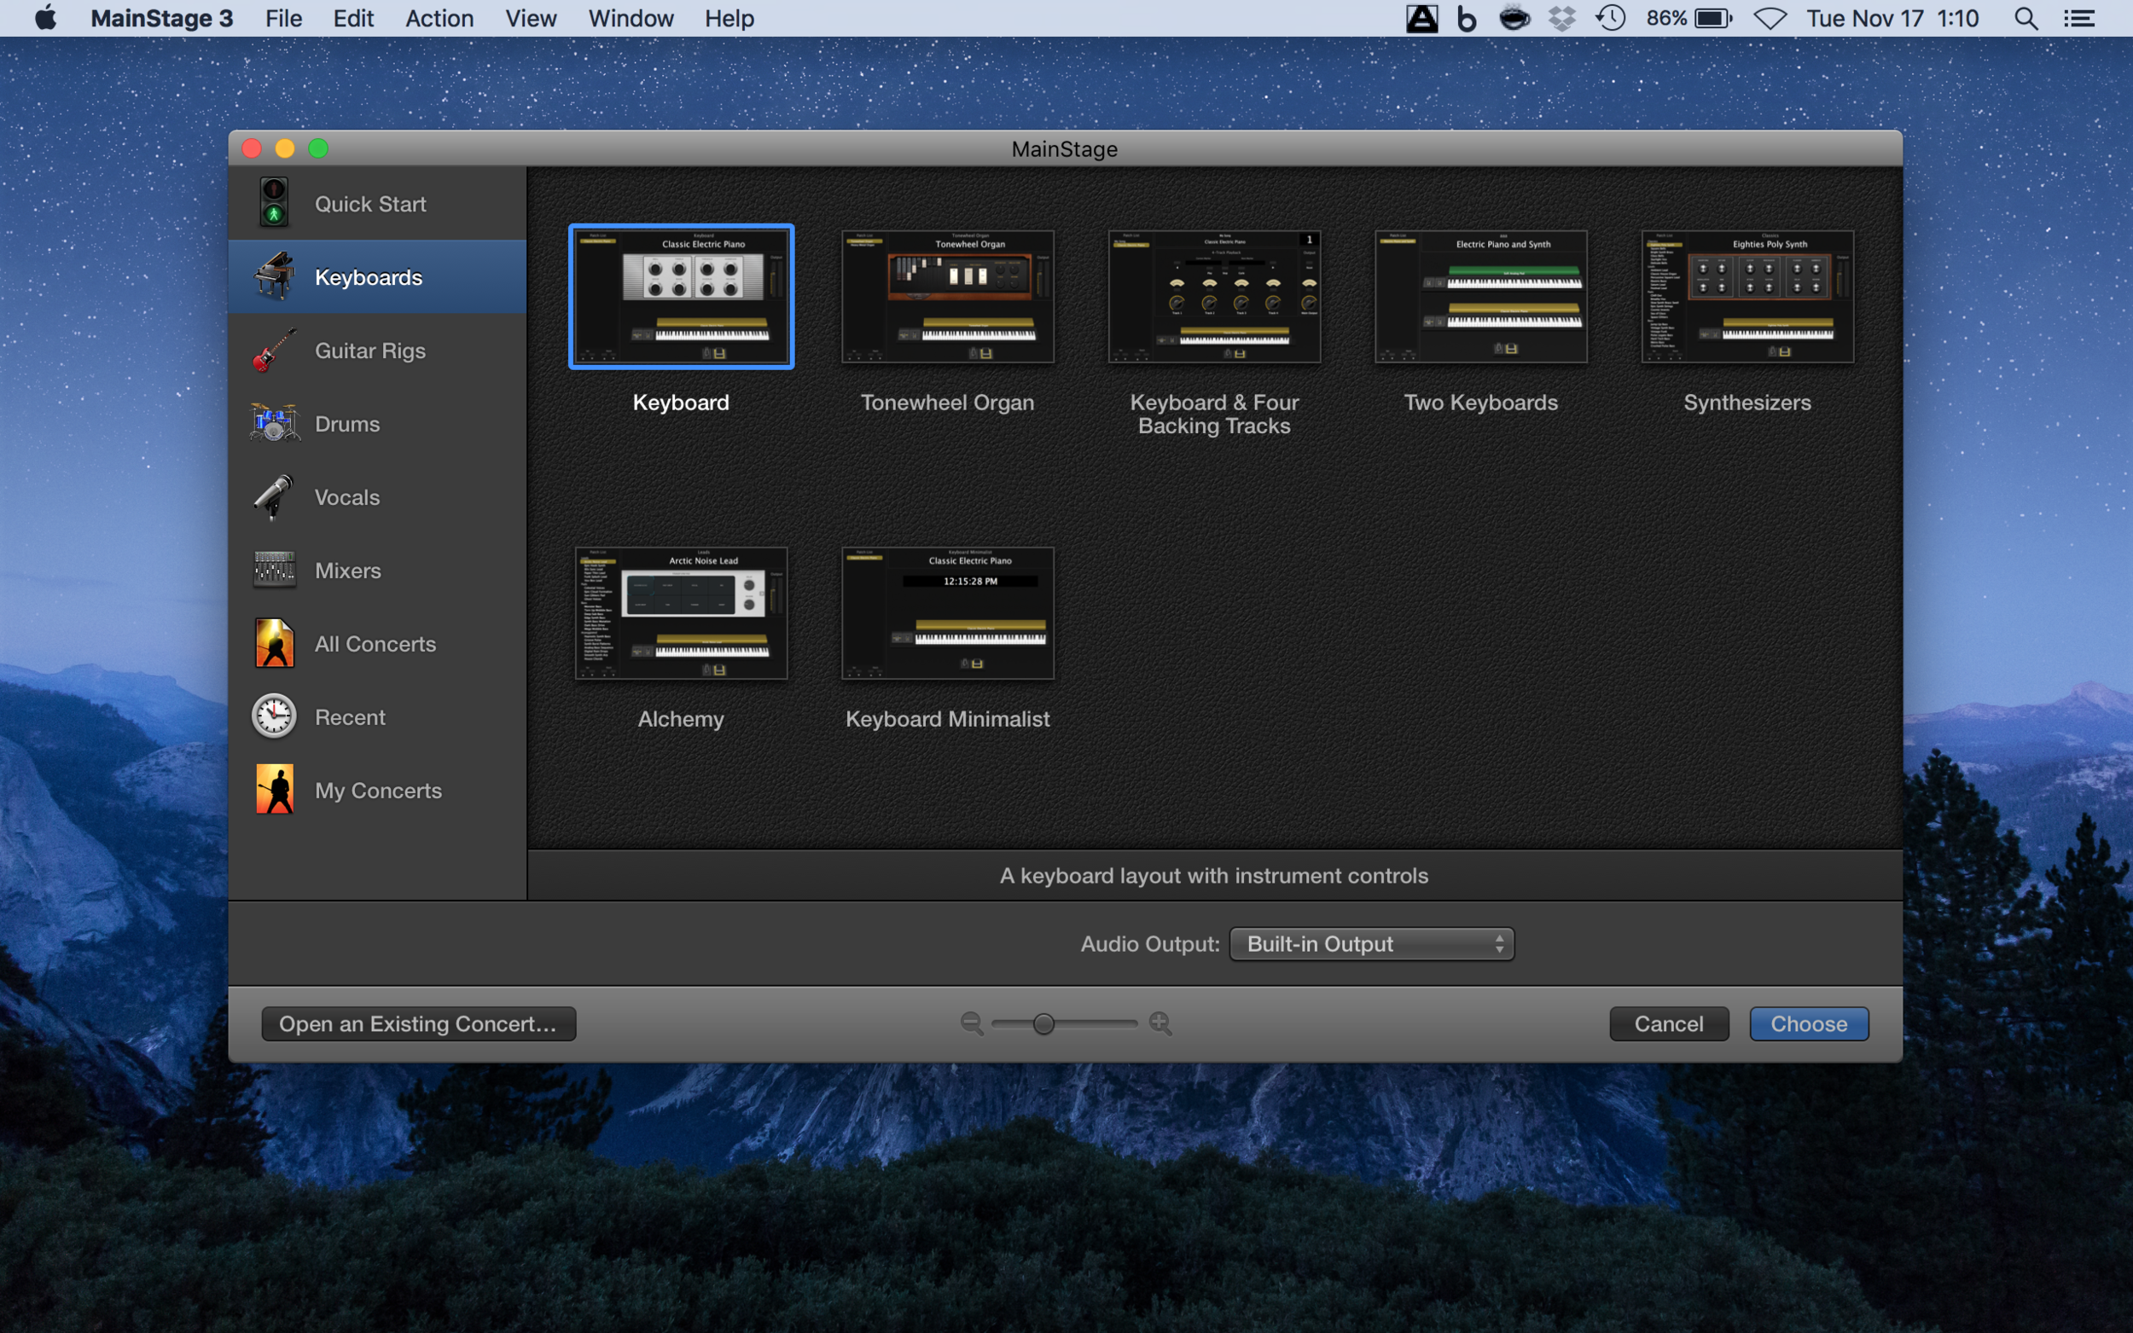Select the Quick Start traffic light icon
The height and width of the screenshot is (1333, 2133).
pos(274,203)
